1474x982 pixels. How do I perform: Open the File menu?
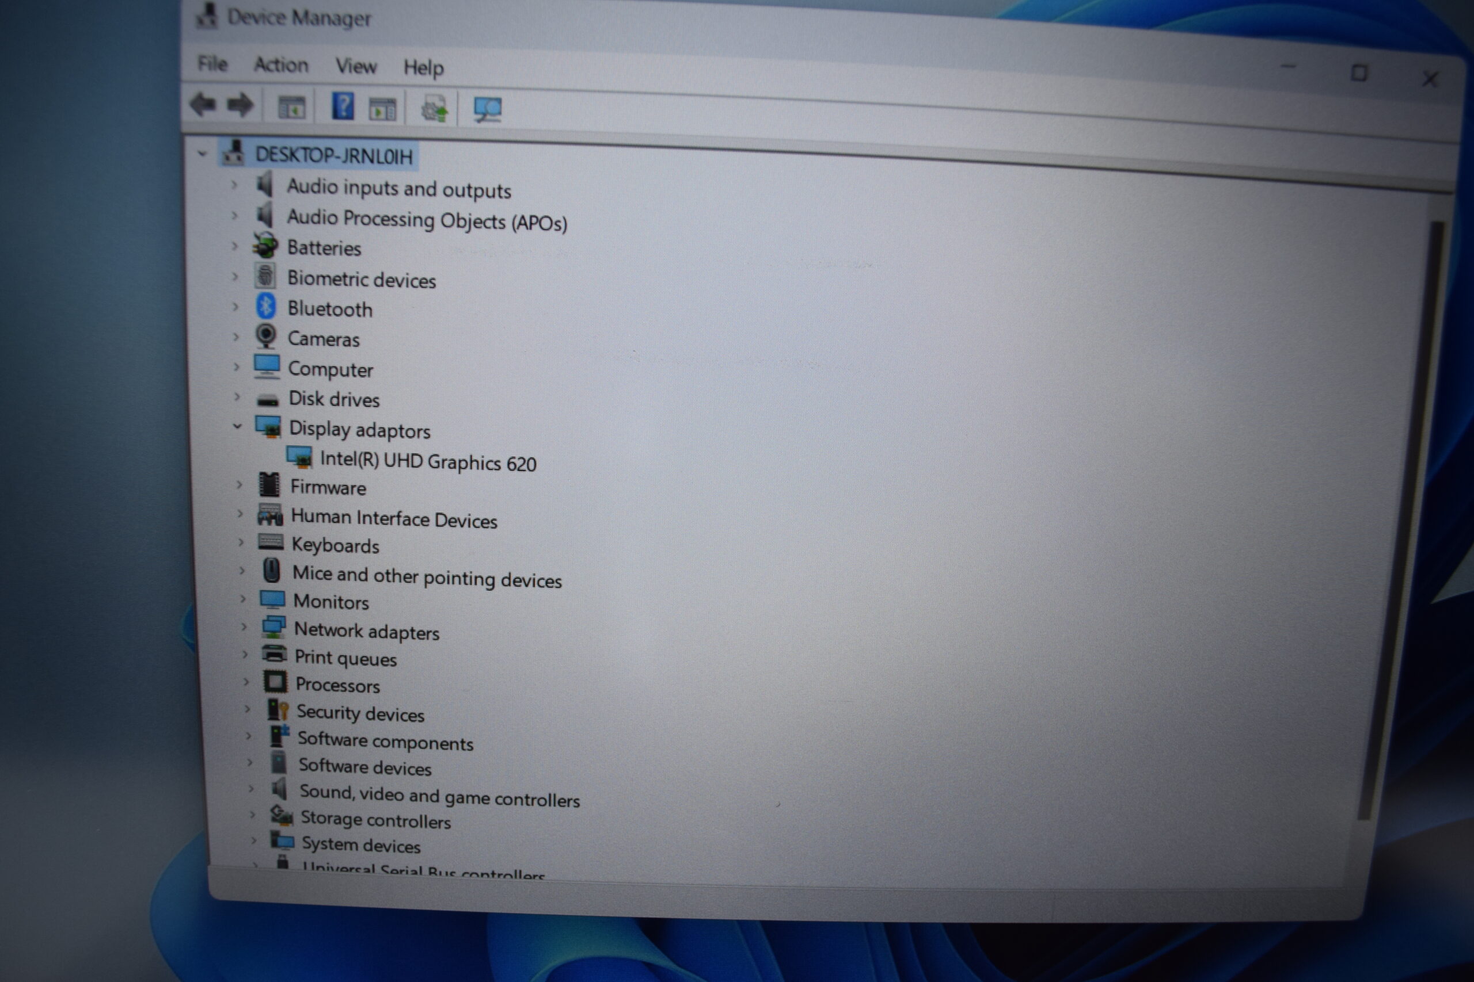pos(212,63)
